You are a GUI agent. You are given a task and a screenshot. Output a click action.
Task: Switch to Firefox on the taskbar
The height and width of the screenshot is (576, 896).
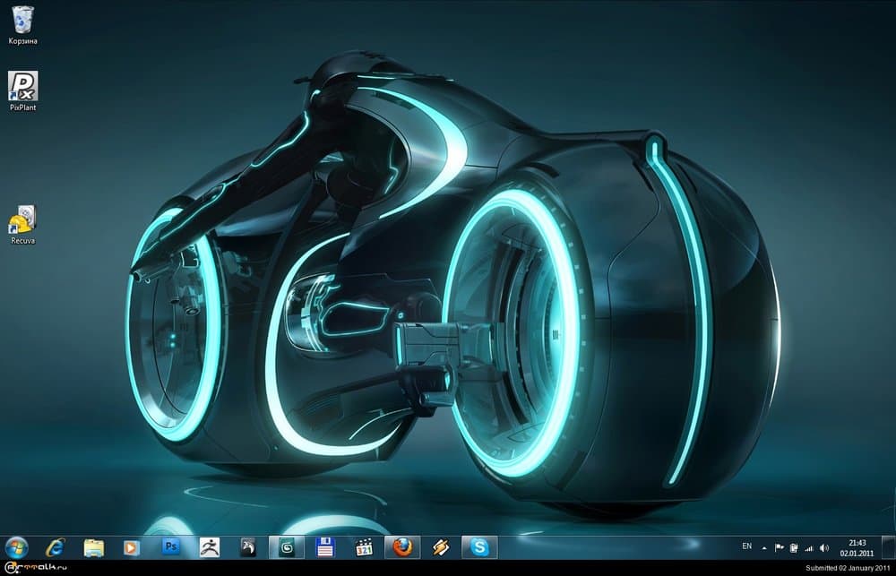pos(402,547)
